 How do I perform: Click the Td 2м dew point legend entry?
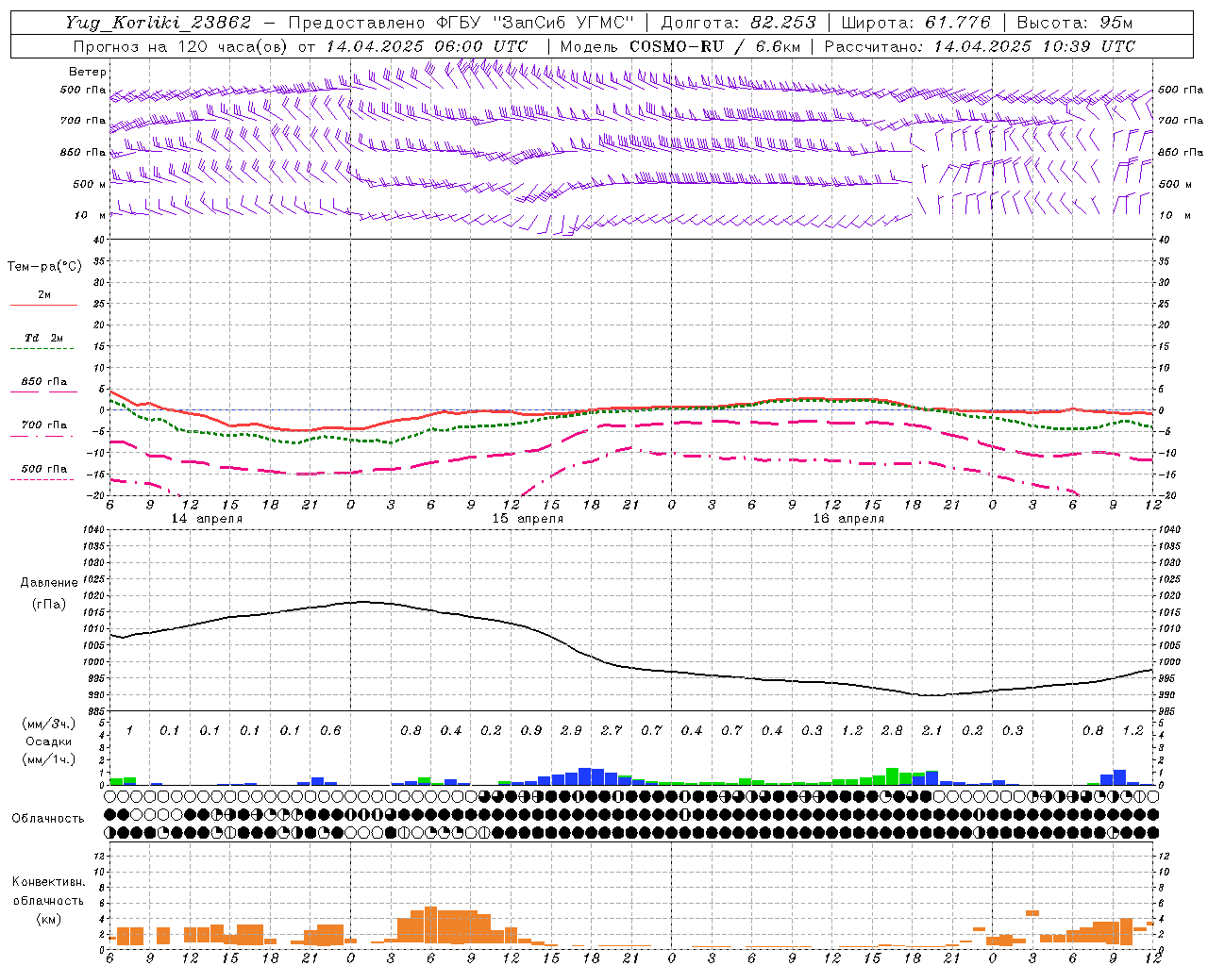(43, 338)
